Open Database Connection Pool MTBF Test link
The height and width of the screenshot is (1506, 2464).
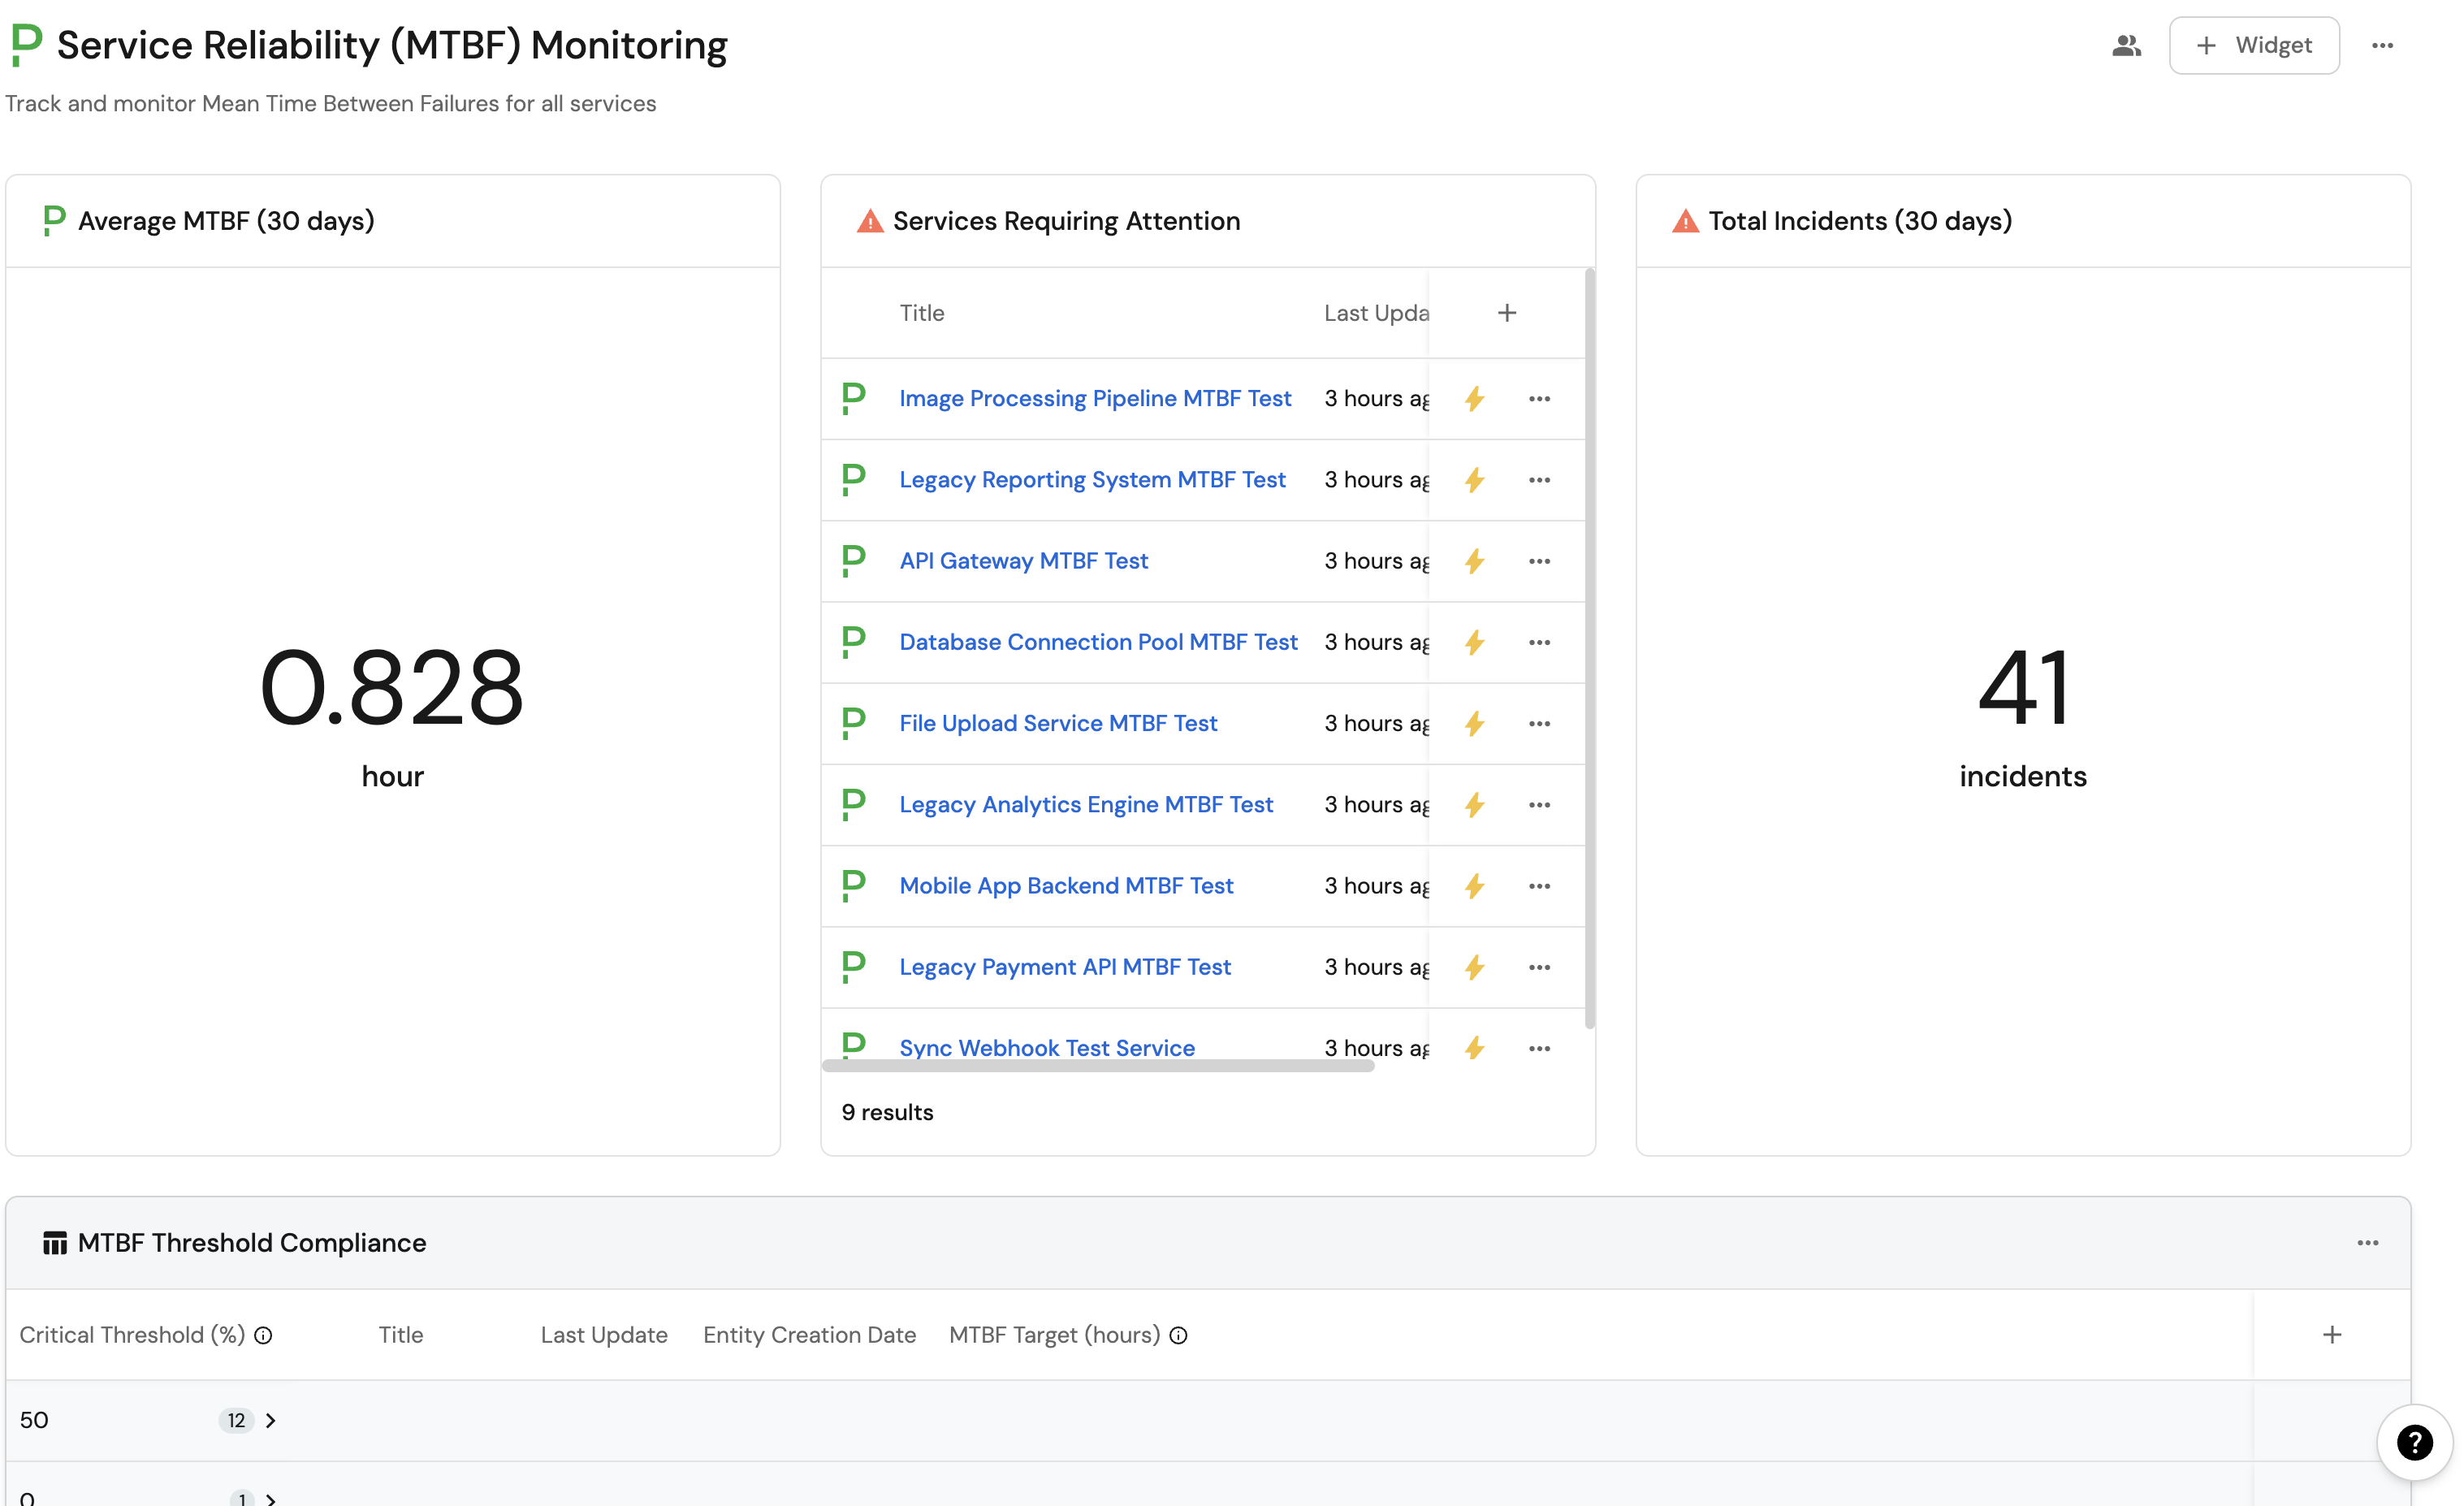coord(1098,642)
